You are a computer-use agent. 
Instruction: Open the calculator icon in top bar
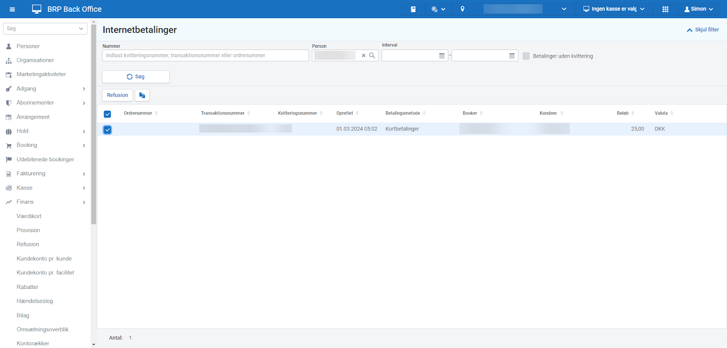point(413,9)
